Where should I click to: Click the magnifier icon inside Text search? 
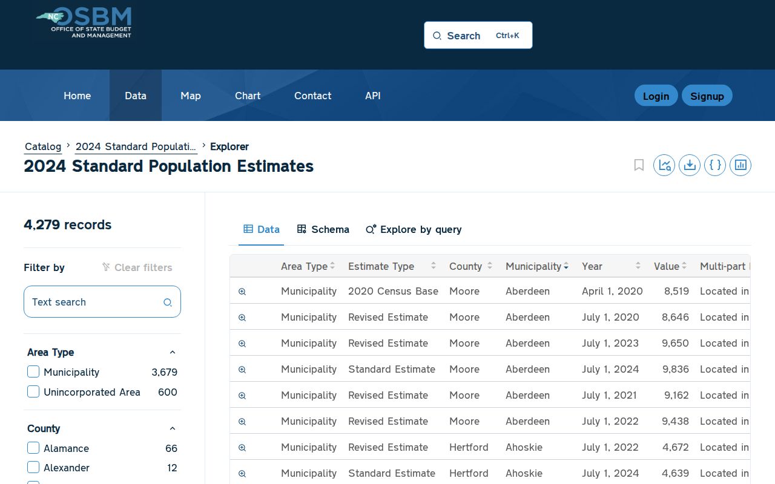click(168, 302)
